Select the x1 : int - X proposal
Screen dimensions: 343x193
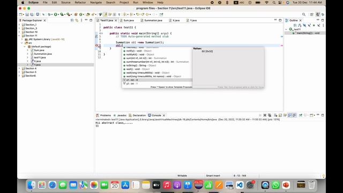157,80
